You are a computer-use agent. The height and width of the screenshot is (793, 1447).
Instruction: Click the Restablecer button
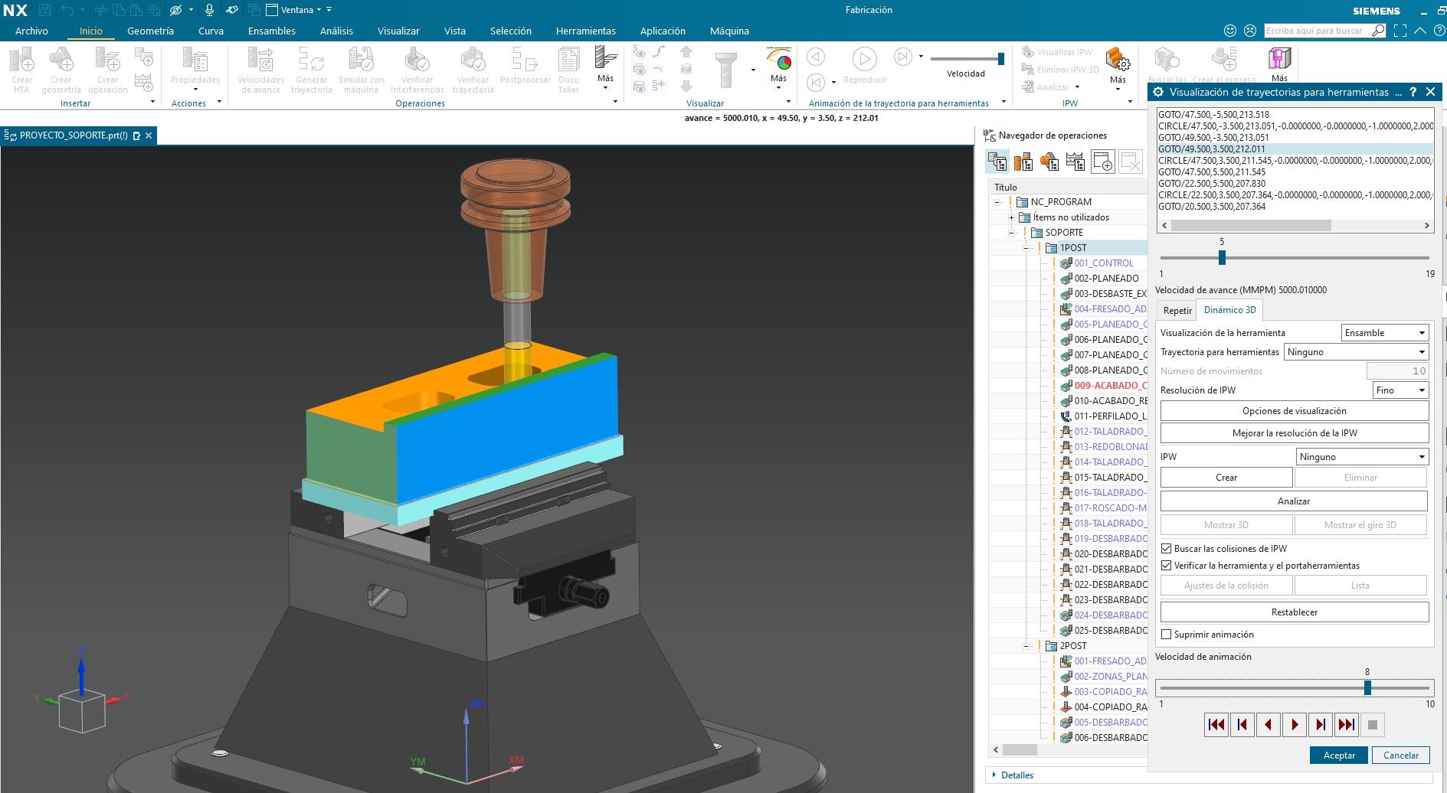1294,612
